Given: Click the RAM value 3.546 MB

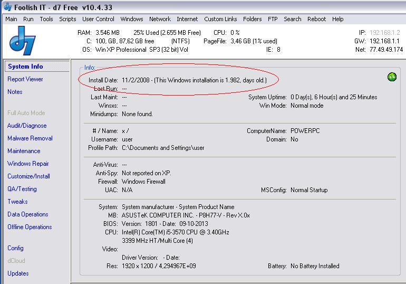Looking at the screenshot, I should click(x=107, y=33).
